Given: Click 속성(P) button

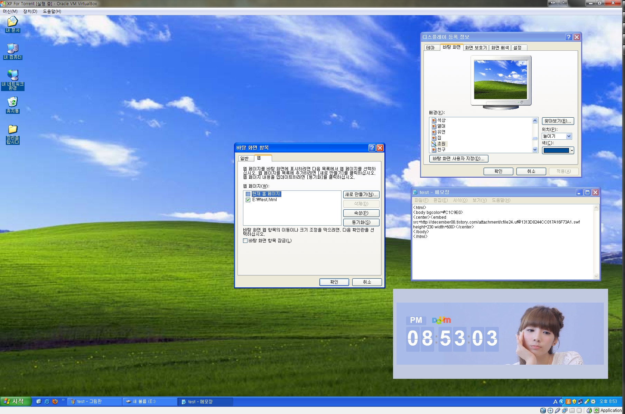Looking at the screenshot, I should pos(361,213).
